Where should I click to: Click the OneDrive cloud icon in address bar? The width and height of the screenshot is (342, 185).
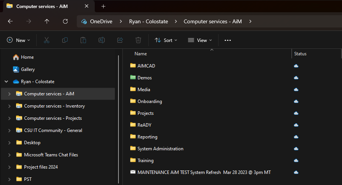(84, 21)
